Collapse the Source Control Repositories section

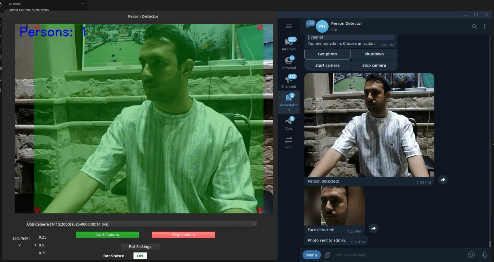click(x=7, y=10)
